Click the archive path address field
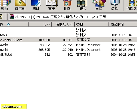The height and width of the screenshot is (110, 137). coord(73,17)
